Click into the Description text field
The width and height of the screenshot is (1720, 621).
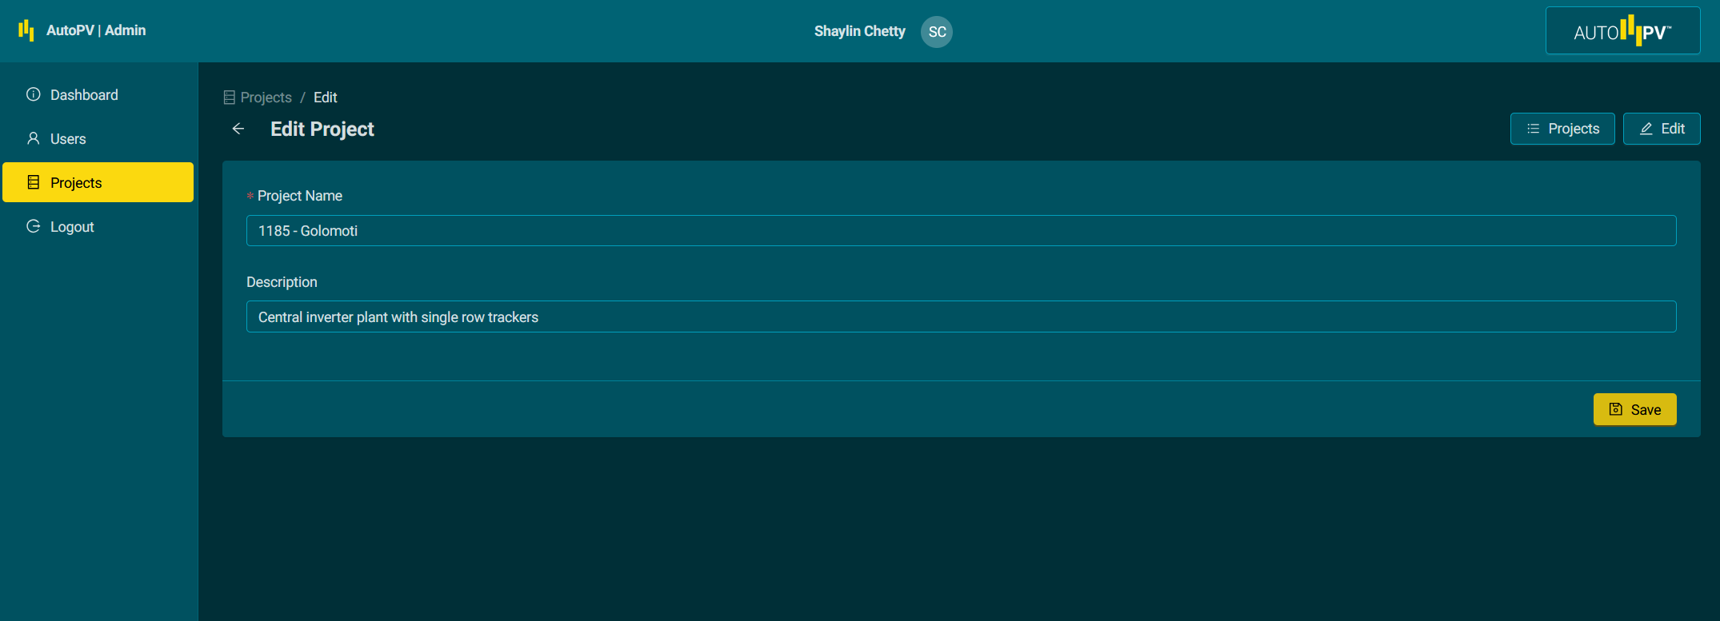tap(961, 317)
